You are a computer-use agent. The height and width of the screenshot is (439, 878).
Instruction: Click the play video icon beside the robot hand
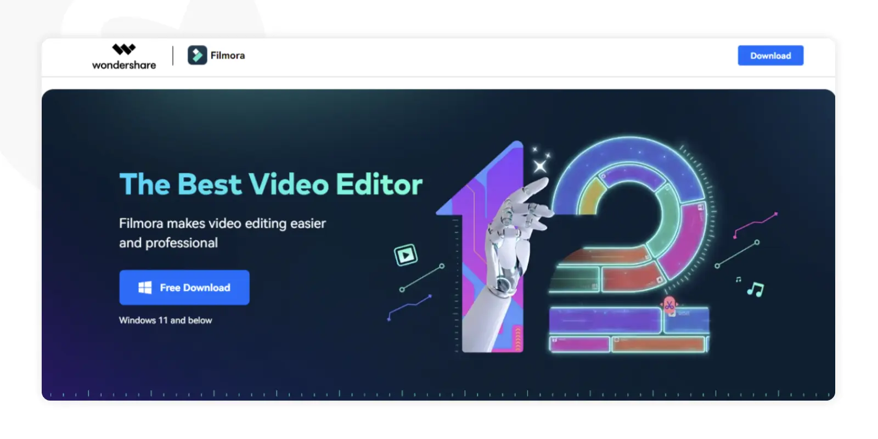coord(406,255)
